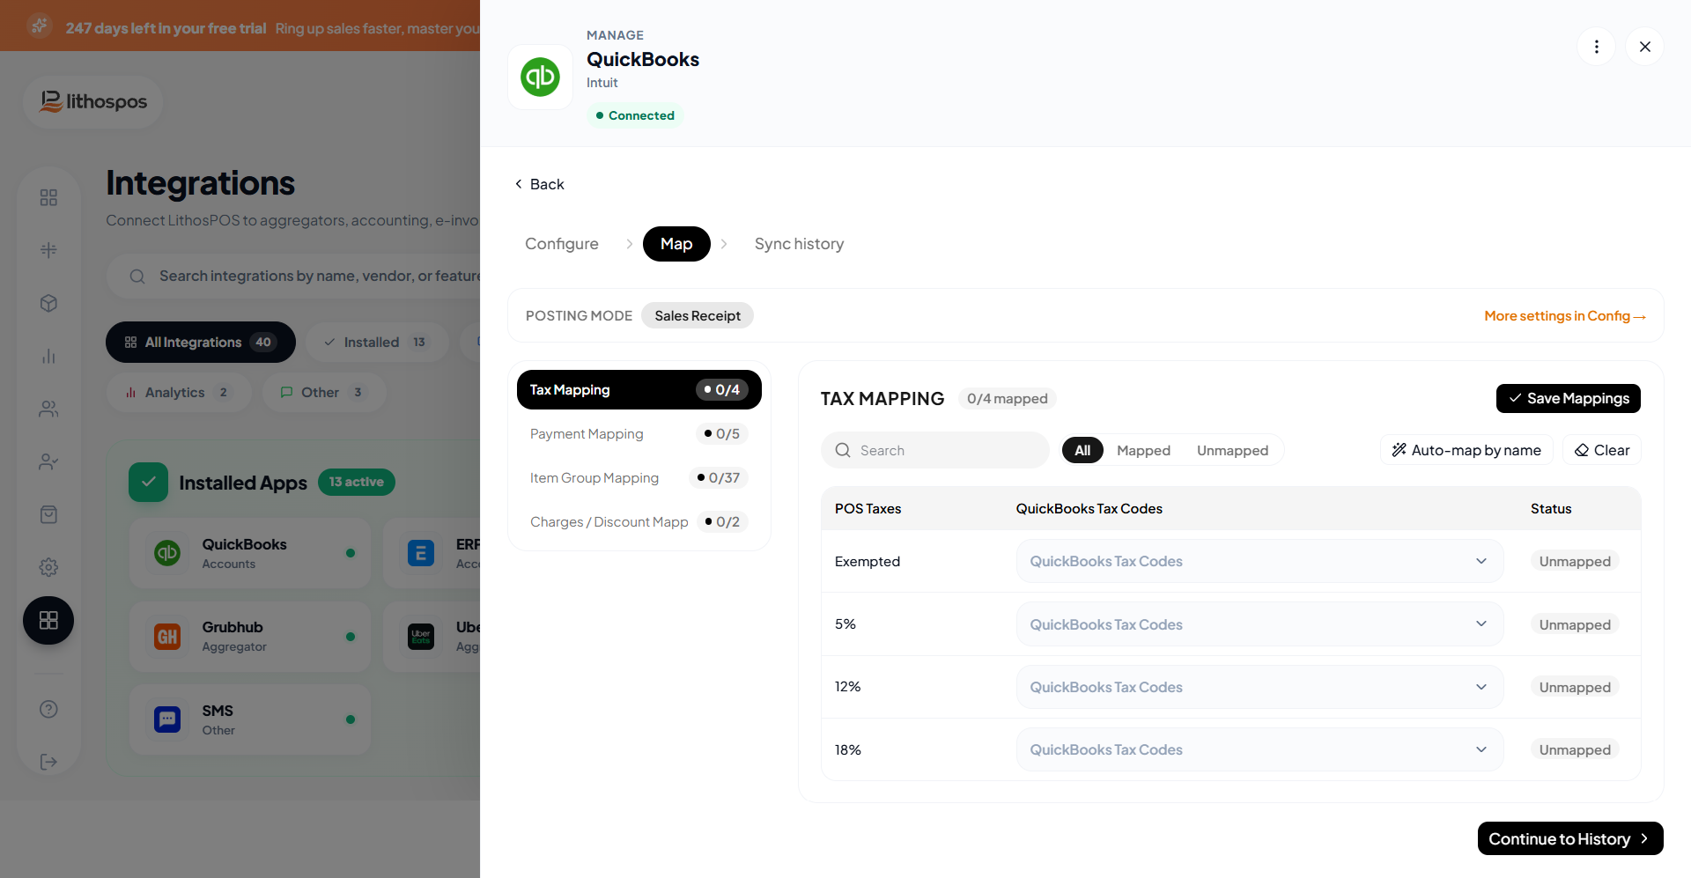Open More settings in Config link
This screenshot has width=1691, height=878.
pyautogui.click(x=1565, y=315)
